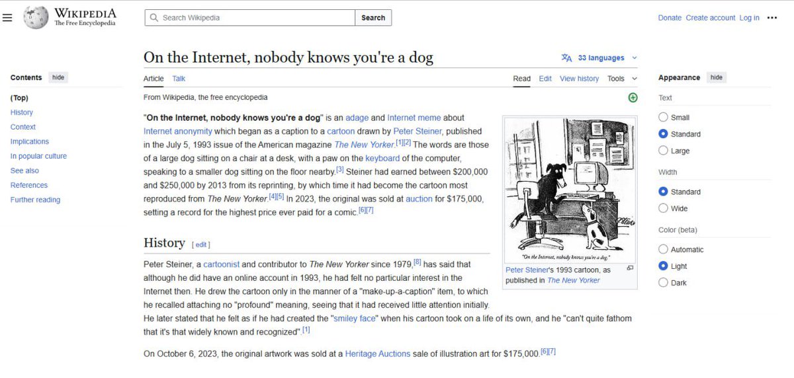Select Standard width option
Viewport: 794px width, 378px height.
click(x=663, y=192)
